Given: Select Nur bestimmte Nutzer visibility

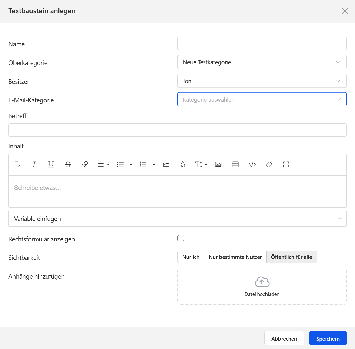Looking at the screenshot, I should click(x=235, y=257).
